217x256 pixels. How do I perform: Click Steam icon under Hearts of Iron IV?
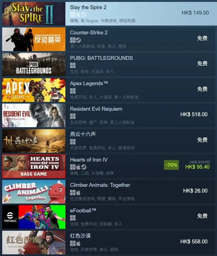coord(84,167)
